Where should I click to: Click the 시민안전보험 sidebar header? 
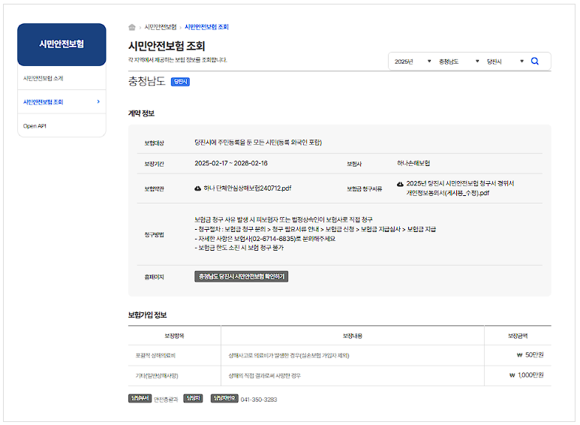(x=62, y=44)
